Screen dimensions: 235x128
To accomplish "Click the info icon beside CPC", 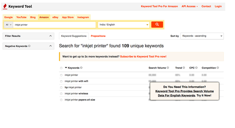I will pyautogui.click(x=196, y=68).
